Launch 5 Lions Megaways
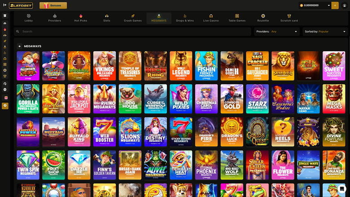 click(130, 132)
